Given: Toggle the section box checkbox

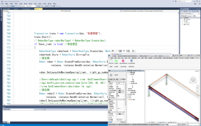Looking at the screenshot, I should [x=117, y=110].
